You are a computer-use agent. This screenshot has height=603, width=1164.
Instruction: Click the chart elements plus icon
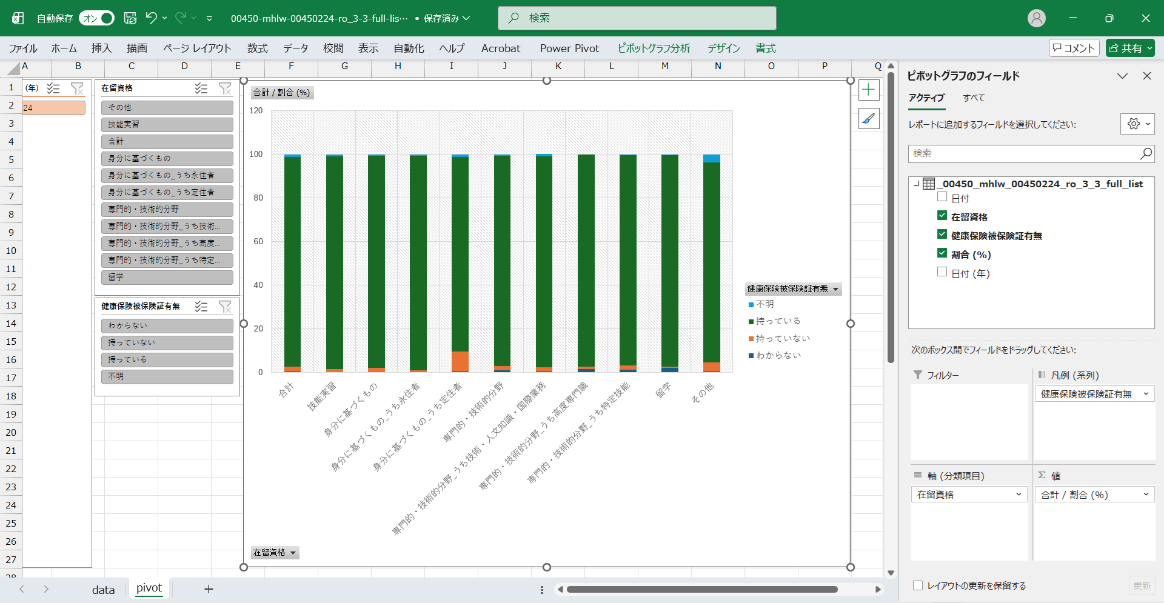pos(869,90)
